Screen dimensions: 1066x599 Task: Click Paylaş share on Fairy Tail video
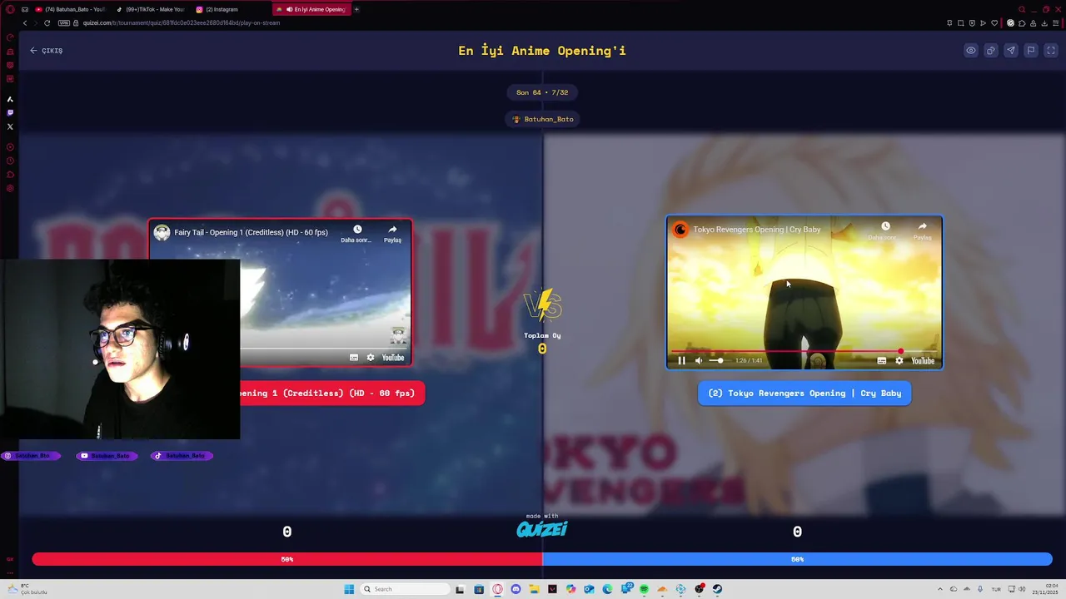[x=392, y=234]
